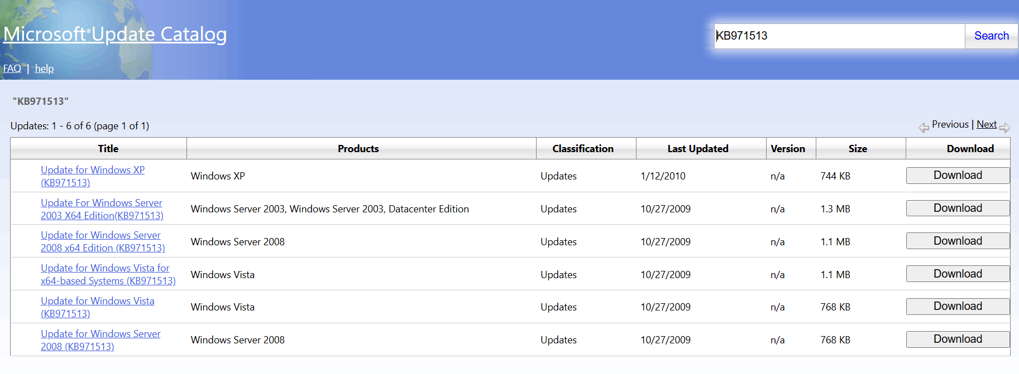Viewport: 1019px width, 374px height.
Task: Click the Previous pagination text
Action: tap(950, 124)
